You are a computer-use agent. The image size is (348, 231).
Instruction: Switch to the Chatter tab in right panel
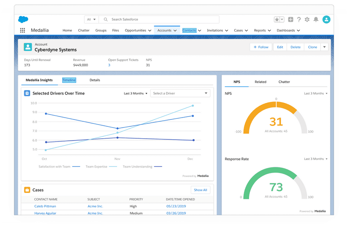coord(284,82)
